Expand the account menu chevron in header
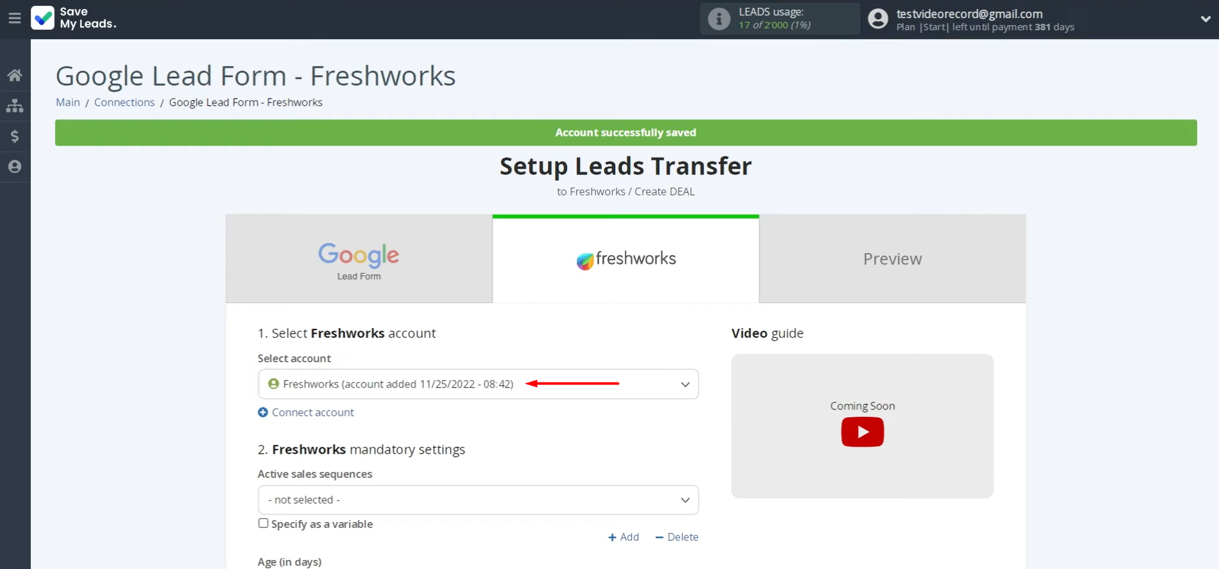Screen dimensions: 1219x569 point(1206,19)
